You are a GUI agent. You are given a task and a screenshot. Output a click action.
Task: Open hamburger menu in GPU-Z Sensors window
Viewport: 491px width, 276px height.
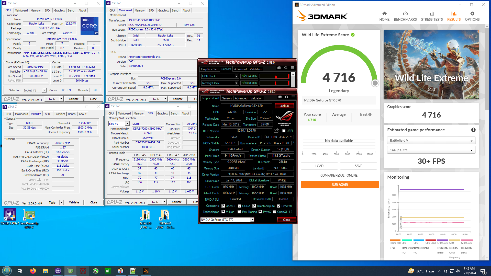coord(292,68)
